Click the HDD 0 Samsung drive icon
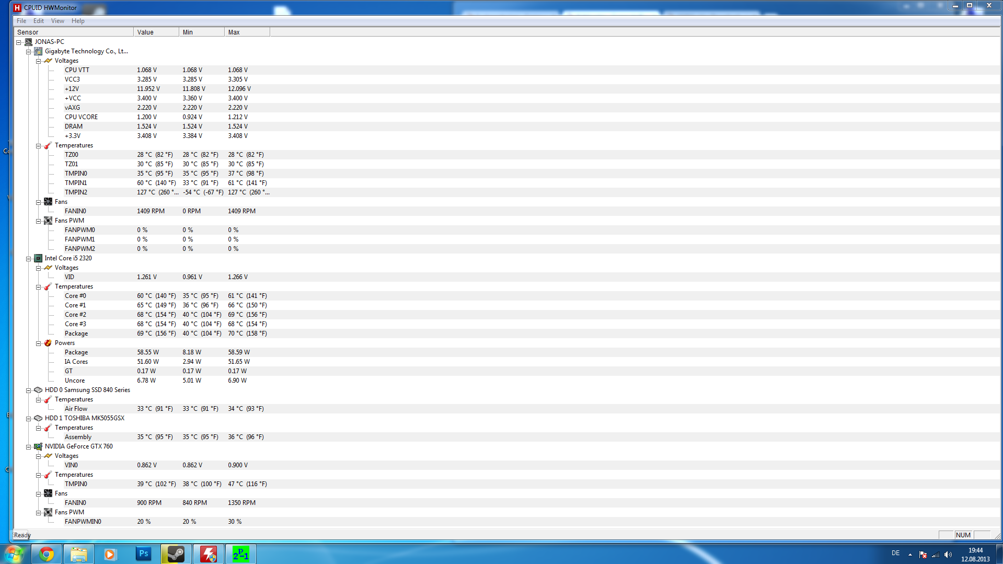1003x564 pixels. [38, 390]
